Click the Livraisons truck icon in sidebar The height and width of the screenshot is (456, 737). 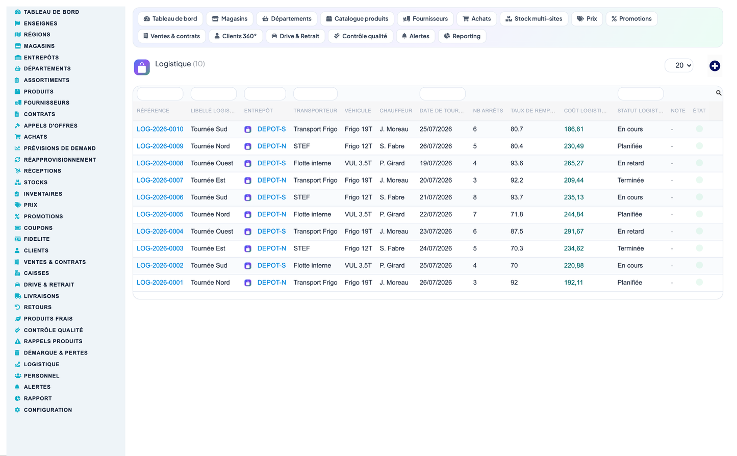(18, 296)
